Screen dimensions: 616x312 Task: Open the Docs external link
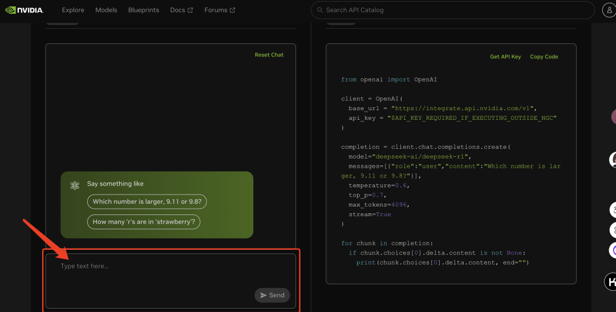point(181,10)
